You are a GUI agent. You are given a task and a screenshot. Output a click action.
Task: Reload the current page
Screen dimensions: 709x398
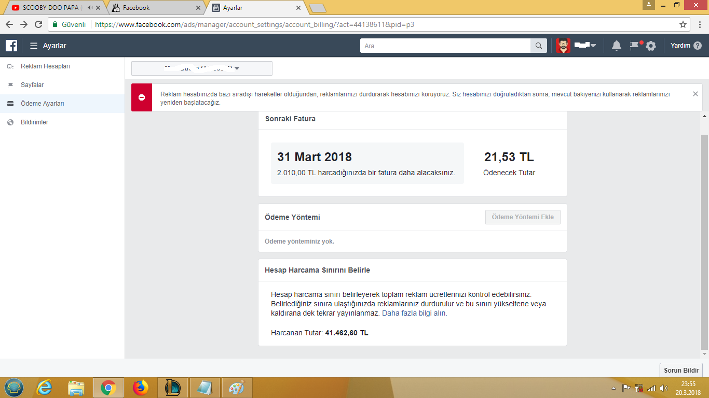38,24
